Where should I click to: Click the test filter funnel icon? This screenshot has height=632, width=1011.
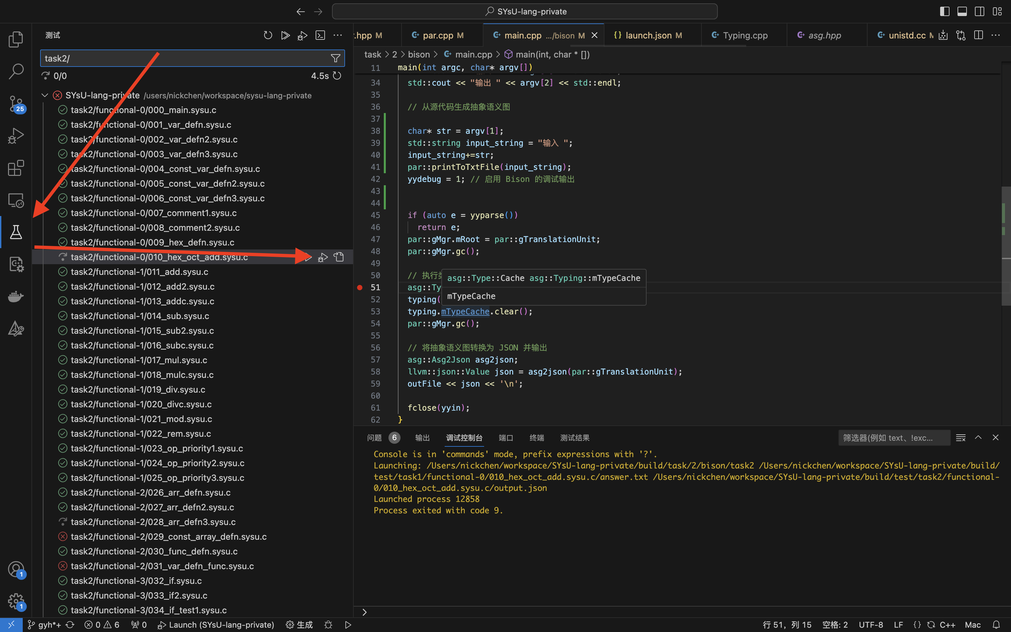pos(335,59)
